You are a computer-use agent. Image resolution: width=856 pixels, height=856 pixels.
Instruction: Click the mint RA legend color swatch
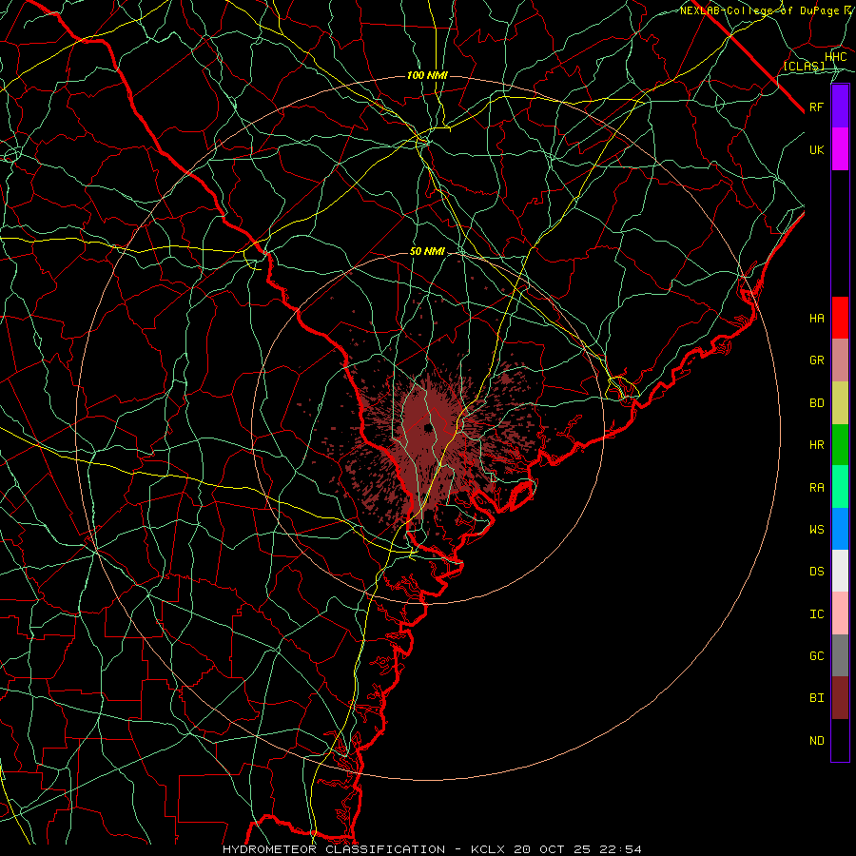tap(840, 487)
